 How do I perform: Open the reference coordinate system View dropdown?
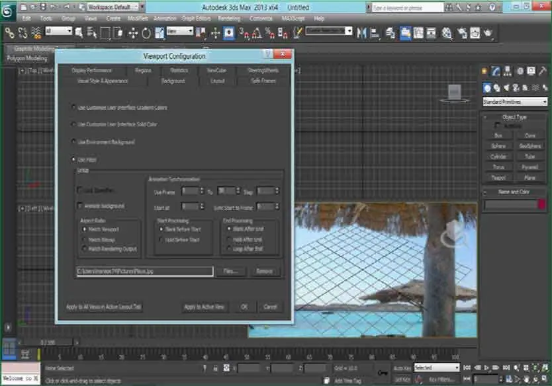pyautogui.click(x=180, y=31)
